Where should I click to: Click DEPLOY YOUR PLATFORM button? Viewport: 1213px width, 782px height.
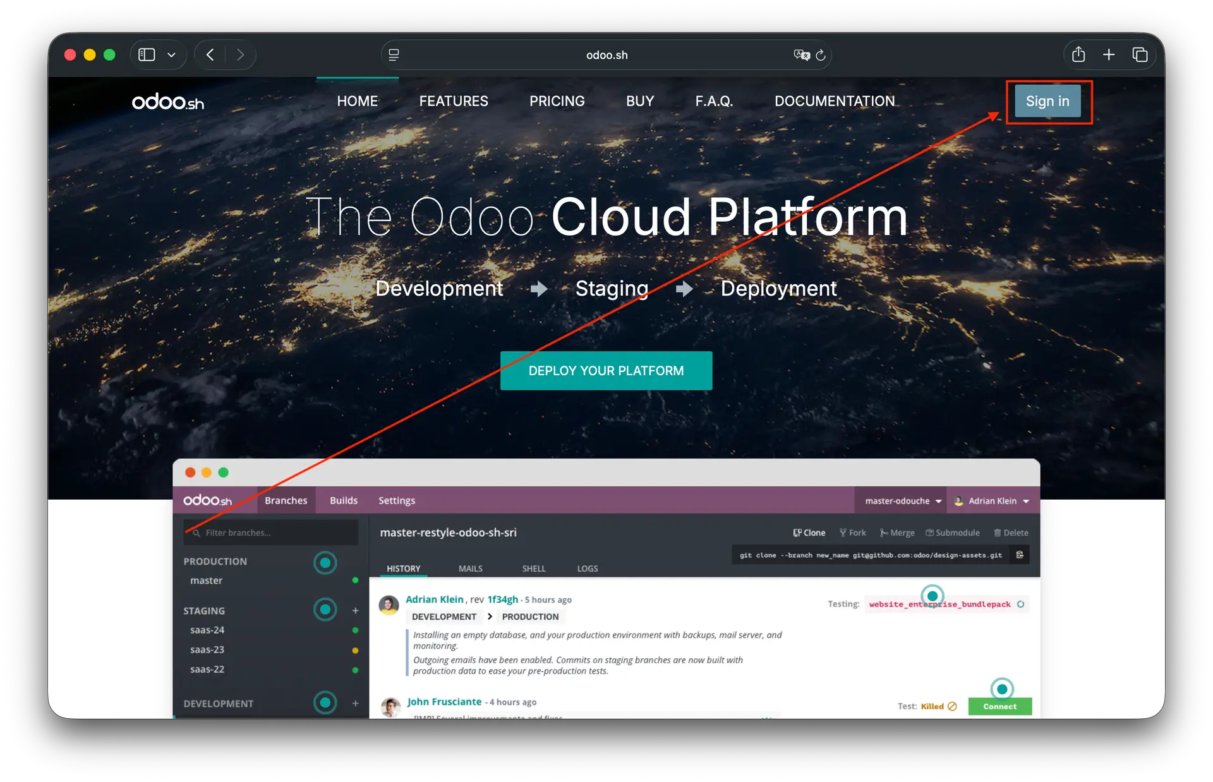606,371
